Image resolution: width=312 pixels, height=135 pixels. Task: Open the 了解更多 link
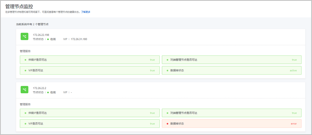(x=86, y=12)
